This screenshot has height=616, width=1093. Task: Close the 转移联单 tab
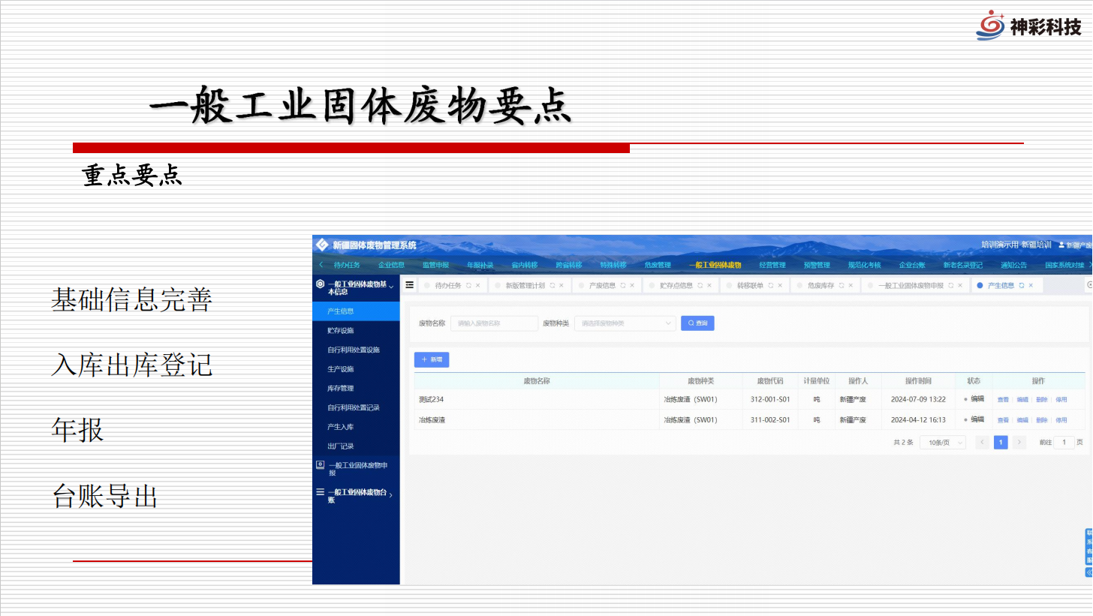click(781, 286)
